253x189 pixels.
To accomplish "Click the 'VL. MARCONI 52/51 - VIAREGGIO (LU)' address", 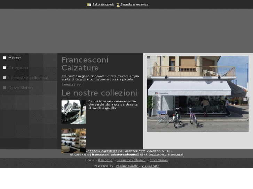I will click(145, 151).
